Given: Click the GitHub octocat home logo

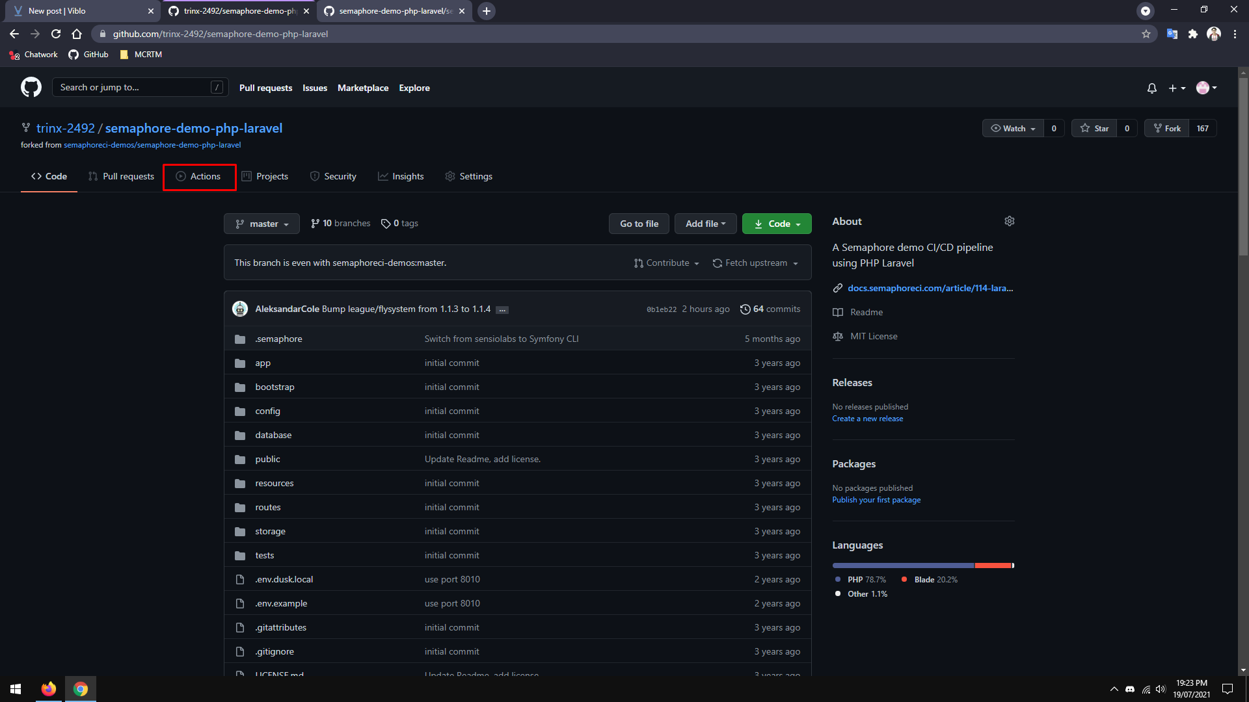Looking at the screenshot, I should 31,87.
